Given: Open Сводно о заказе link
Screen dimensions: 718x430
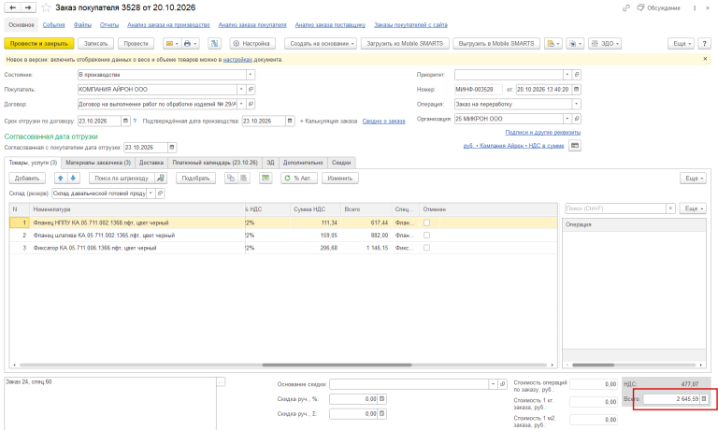Looking at the screenshot, I should (x=383, y=121).
